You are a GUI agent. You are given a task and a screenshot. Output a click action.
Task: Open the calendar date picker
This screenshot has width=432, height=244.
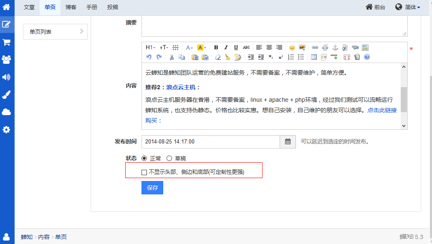[x=288, y=142]
